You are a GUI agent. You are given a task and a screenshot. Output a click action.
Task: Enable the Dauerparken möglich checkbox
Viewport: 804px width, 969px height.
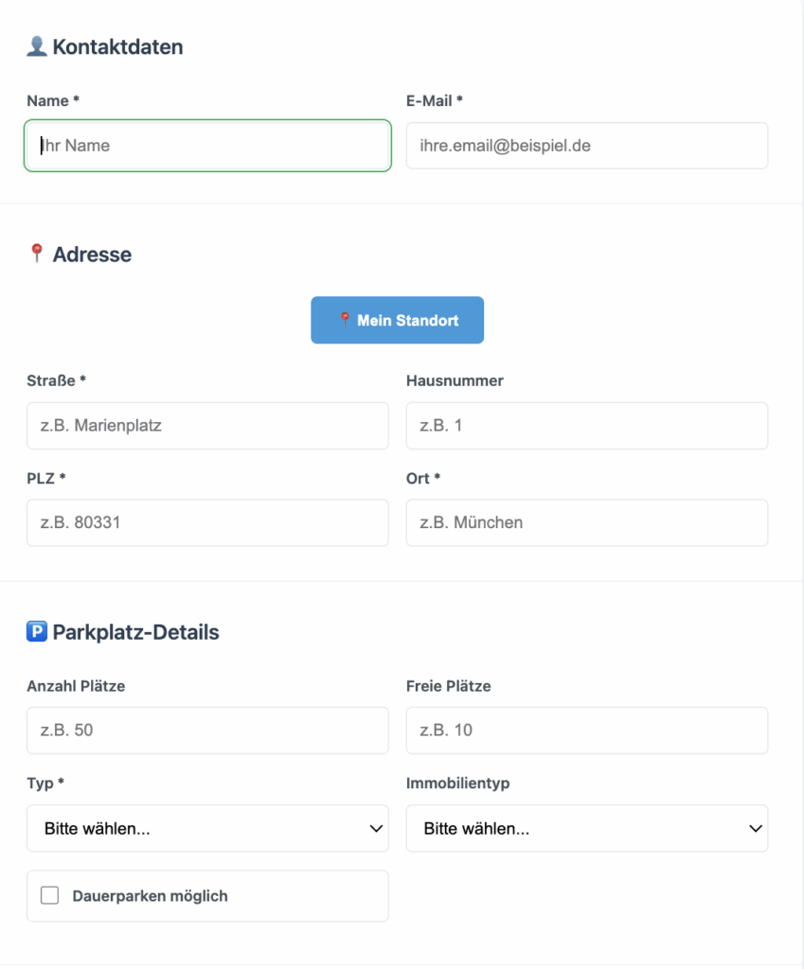pyautogui.click(x=50, y=895)
